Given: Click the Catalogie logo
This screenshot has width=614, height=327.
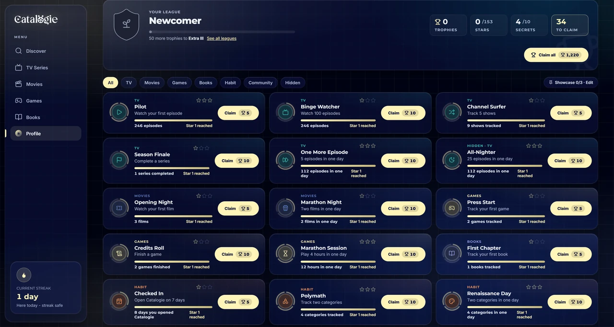Looking at the screenshot, I should (x=36, y=19).
